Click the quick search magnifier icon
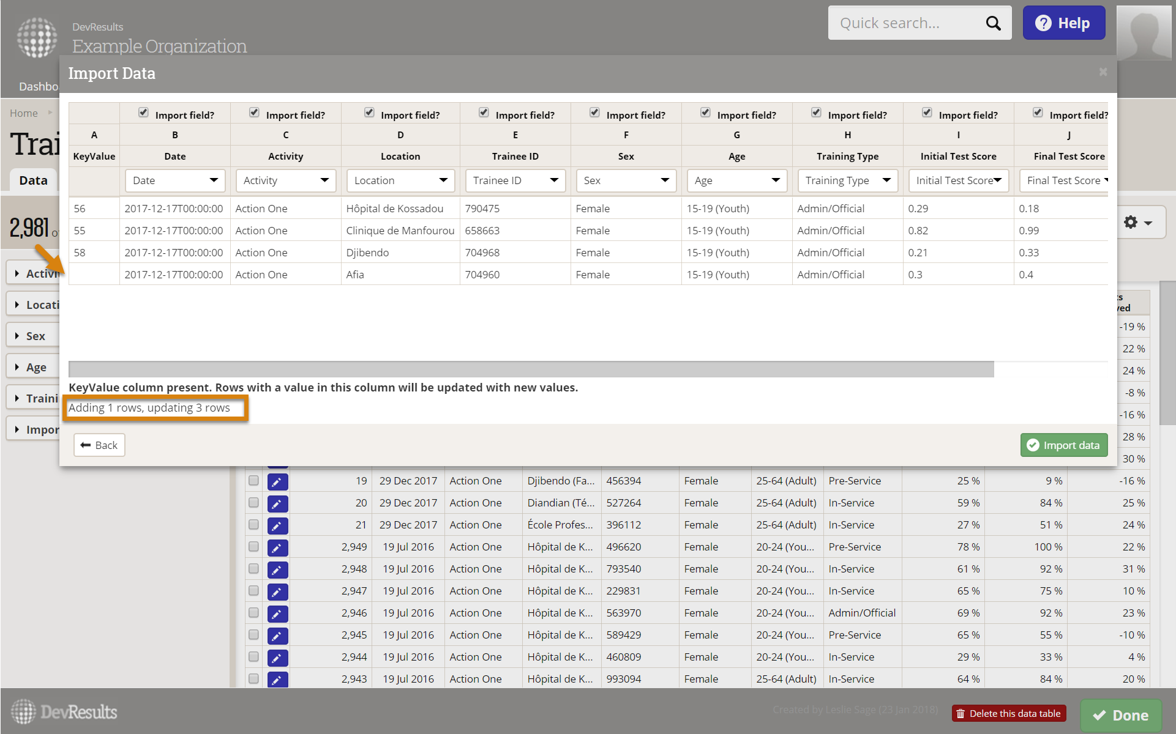The image size is (1176, 734). 993,23
